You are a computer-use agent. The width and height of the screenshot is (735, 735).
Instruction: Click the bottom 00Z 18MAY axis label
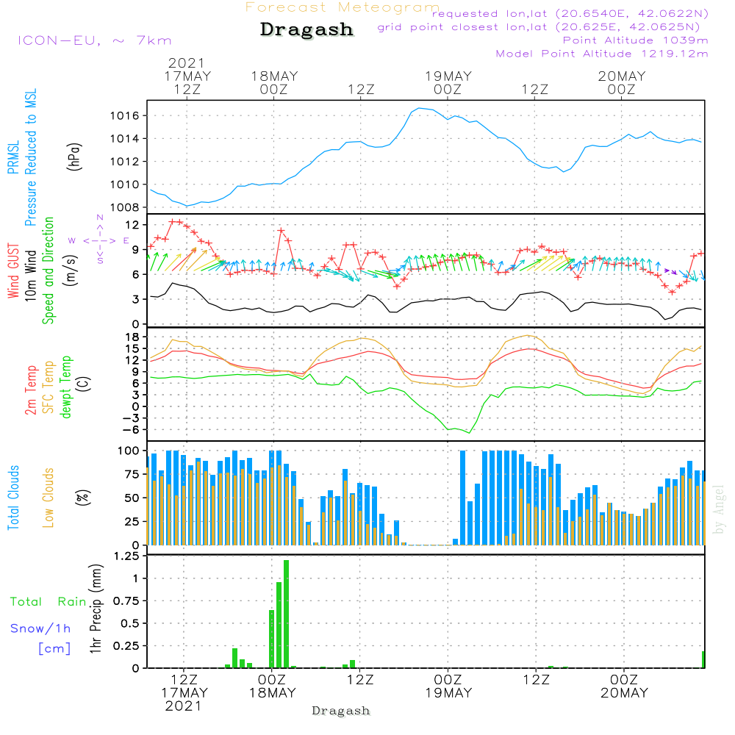(x=272, y=686)
